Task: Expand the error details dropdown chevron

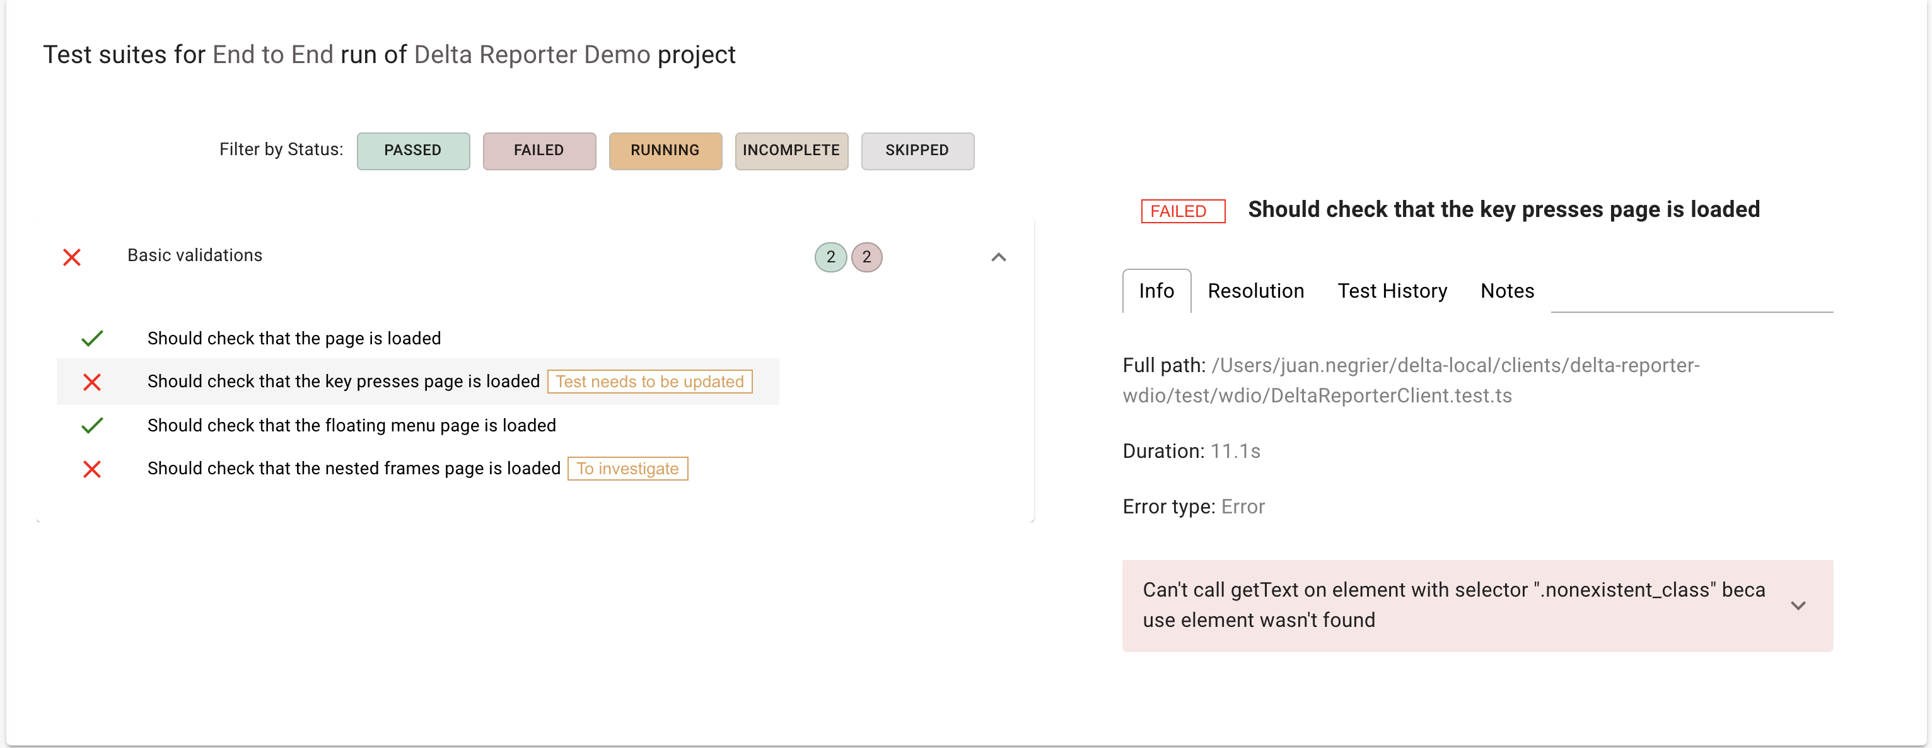Action: 1800,605
